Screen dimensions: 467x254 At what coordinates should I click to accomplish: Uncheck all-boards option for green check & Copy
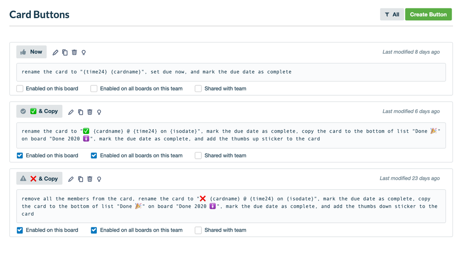click(x=94, y=155)
